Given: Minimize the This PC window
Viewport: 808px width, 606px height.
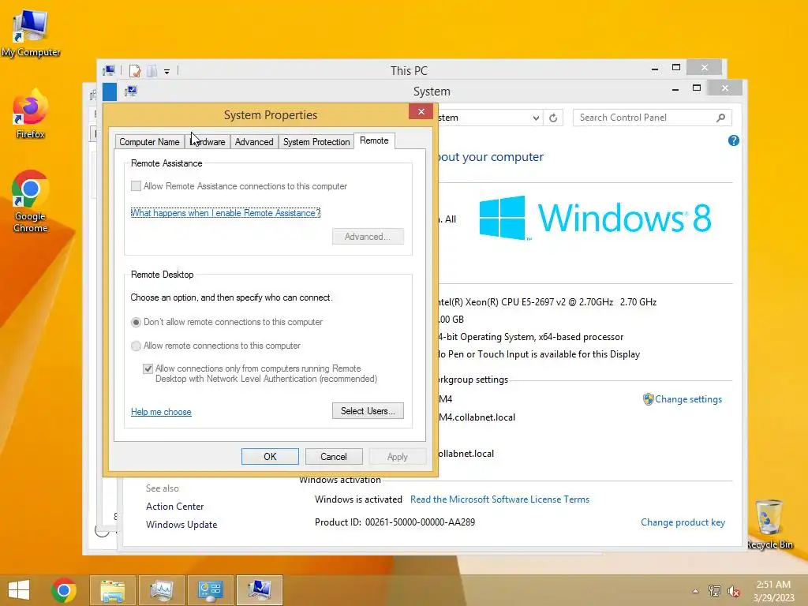Looking at the screenshot, I should (x=655, y=68).
